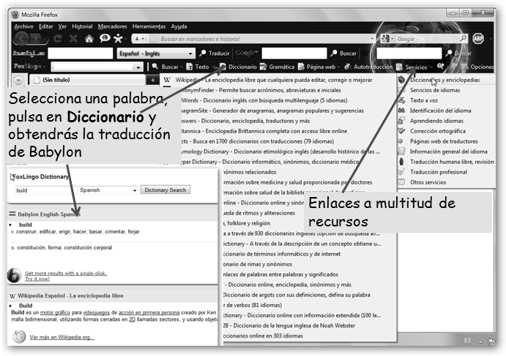Click the Home icon in navigation bar

click(x=88, y=38)
